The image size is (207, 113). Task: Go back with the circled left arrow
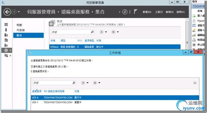pos(7,12)
